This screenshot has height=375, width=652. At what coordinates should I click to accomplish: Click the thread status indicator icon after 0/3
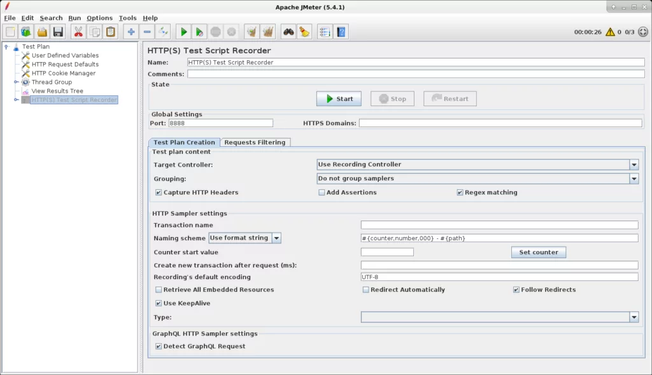[x=643, y=32]
